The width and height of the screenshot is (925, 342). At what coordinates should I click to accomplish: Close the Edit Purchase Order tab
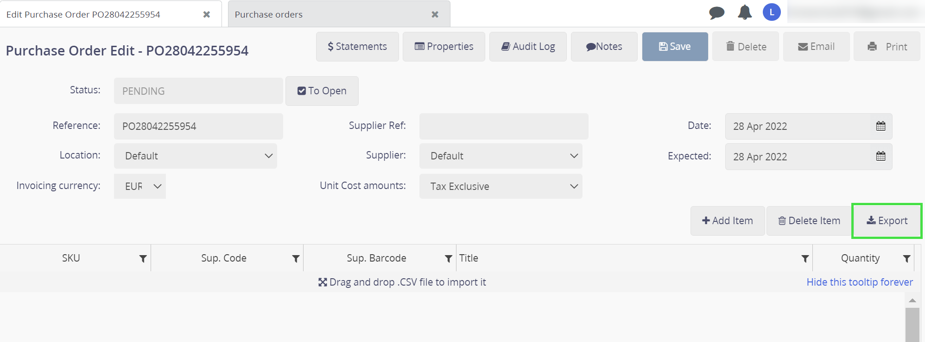click(207, 14)
